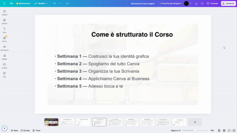Open the Testo panel
237x133 pixels.
[4, 30]
